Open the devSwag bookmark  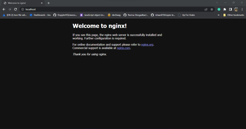114,15
